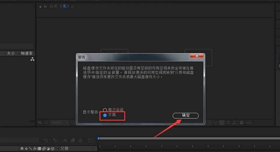This screenshot has width=280, height=152.
Task: Select the 每次会话 radio option
Action: pyautogui.click(x=113, y=110)
